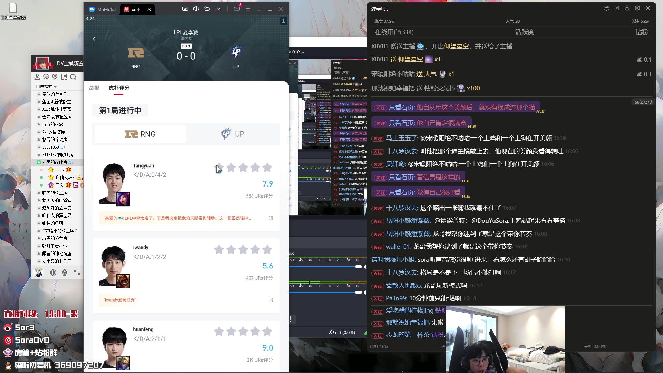
Task: Rate huanfeng with the second star
Action: coord(231,332)
